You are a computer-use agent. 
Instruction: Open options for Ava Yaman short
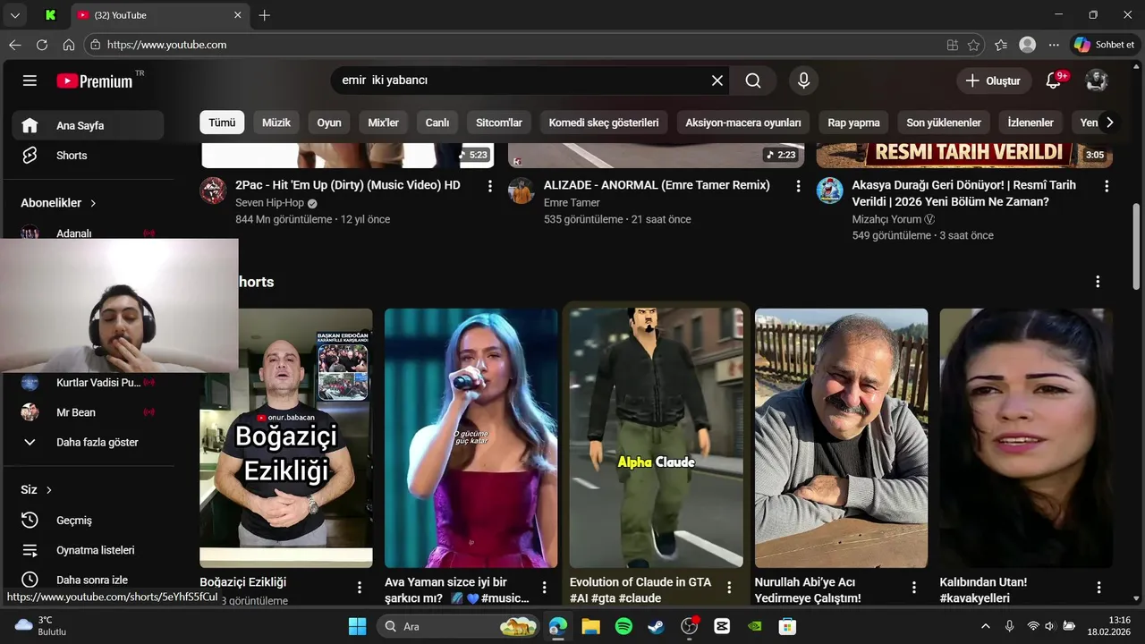click(545, 588)
